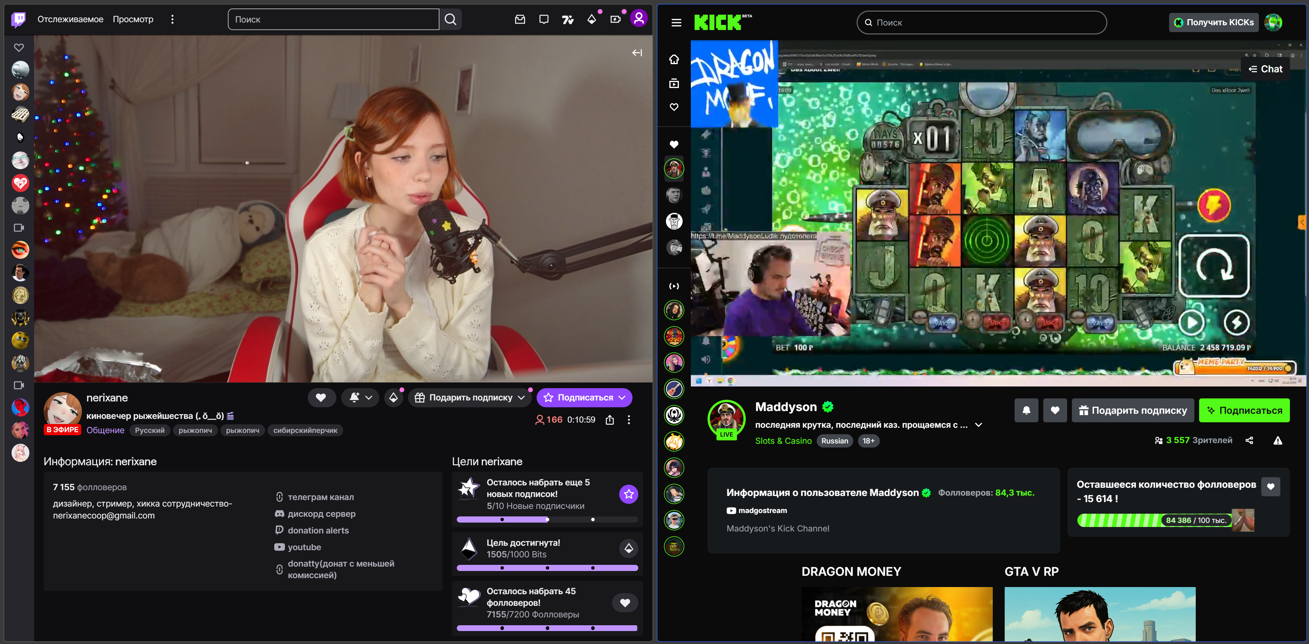Image resolution: width=1309 pixels, height=644 pixels.
Task: Toggle follow heart on nerixane channel
Action: pyautogui.click(x=321, y=398)
